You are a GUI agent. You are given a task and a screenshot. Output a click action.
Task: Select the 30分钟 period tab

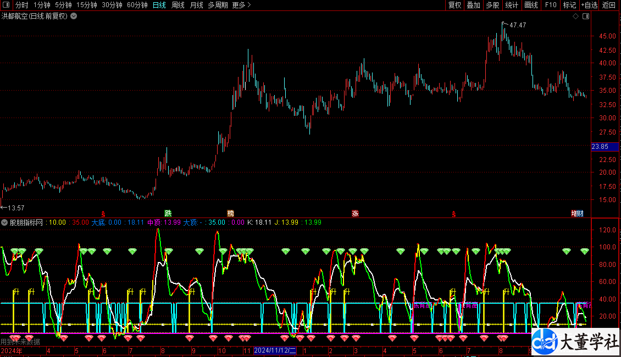tap(112, 5)
